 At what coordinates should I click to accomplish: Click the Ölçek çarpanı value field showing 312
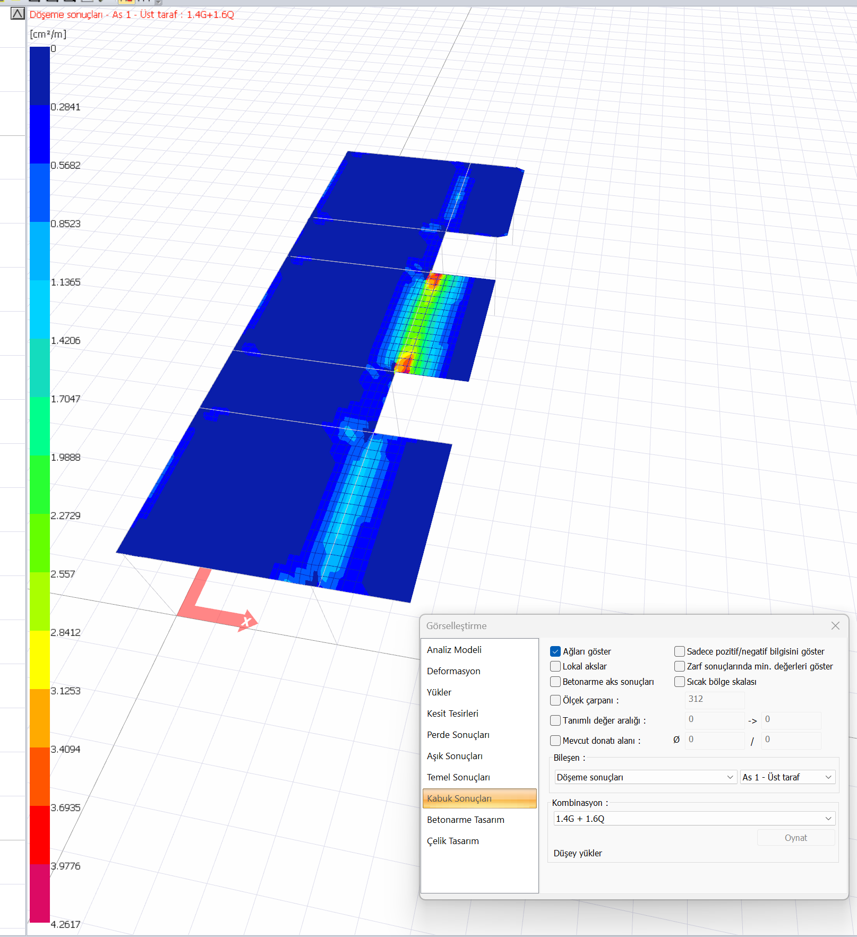[715, 700]
